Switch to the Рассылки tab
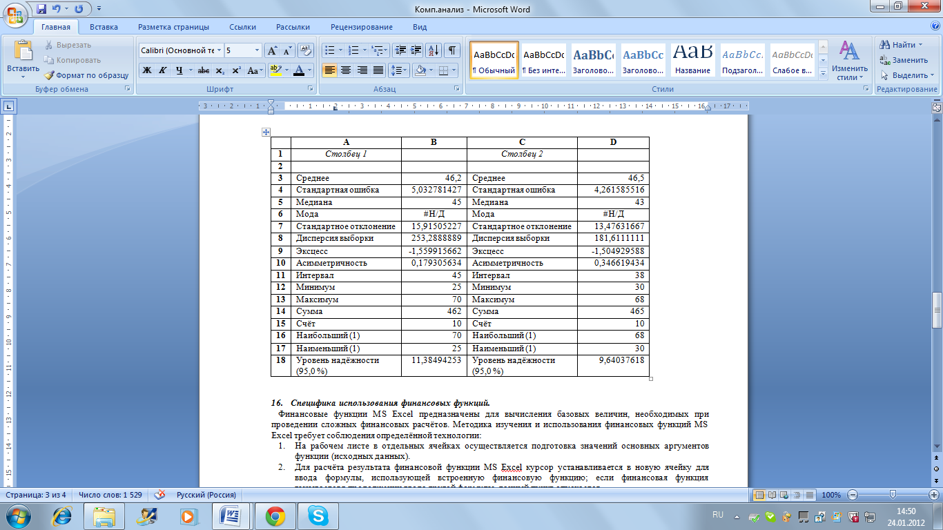 click(293, 27)
